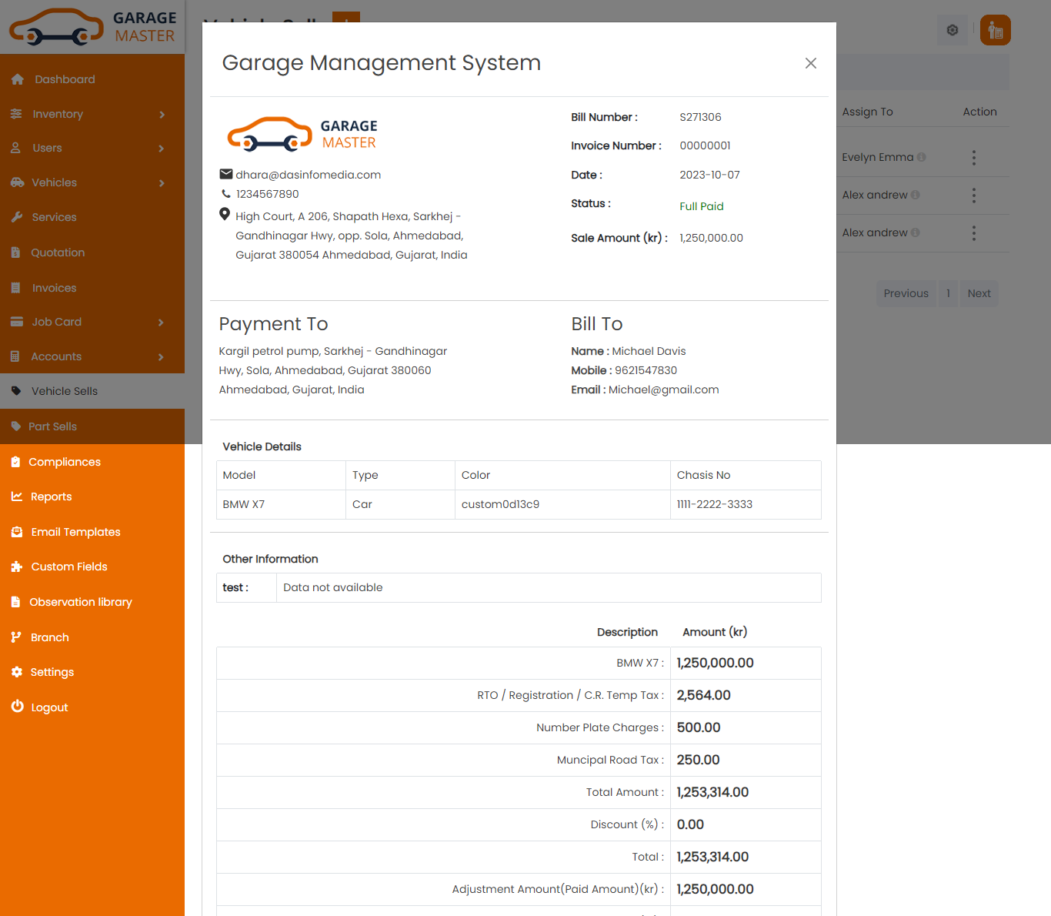Click the Logout power icon
The width and height of the screenshot is (1051, 916).
pyautogui.click(x=17, y=707)
